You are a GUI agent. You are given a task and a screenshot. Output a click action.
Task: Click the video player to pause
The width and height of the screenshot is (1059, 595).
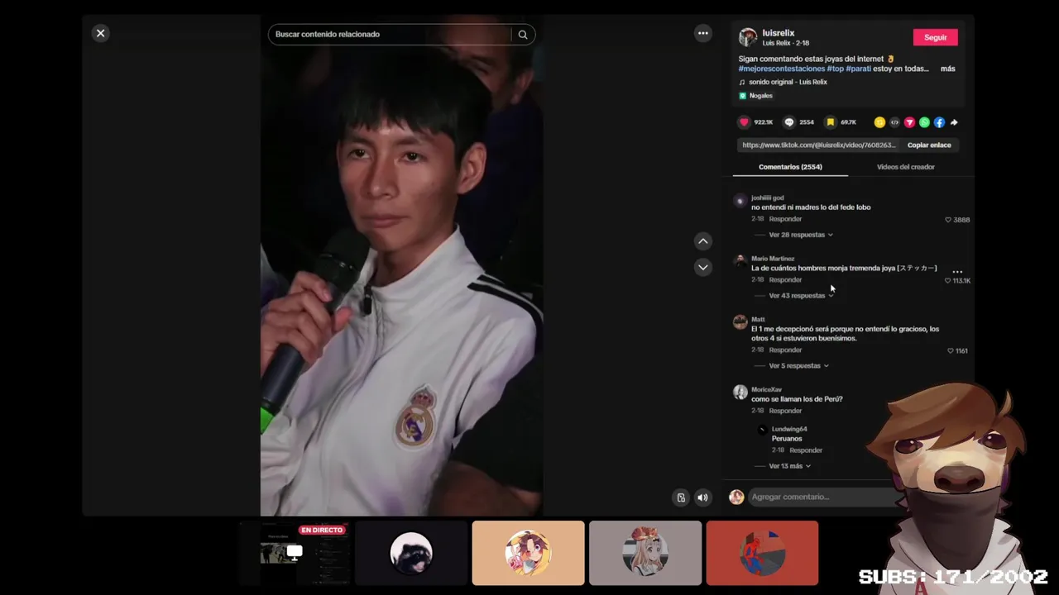pos(401,264)
